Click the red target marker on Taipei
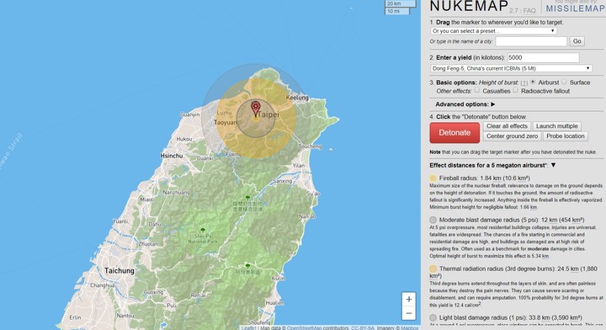The image size is (606, 330). [x=256, y=109]
